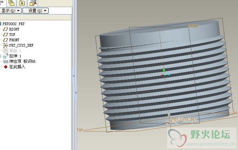Select PRT0002.PRT root in model tree
Viewport: 238px width, 150px height.
coord(13,24)
